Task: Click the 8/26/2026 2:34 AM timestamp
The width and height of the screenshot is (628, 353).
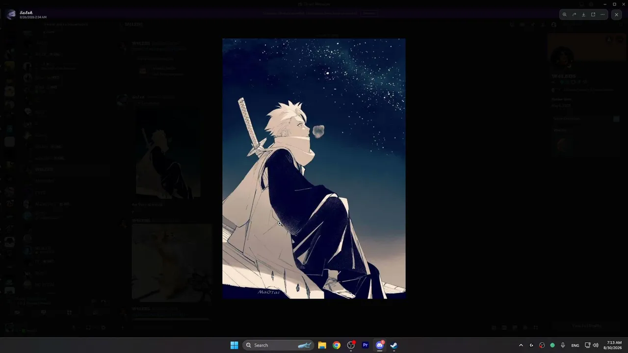Action: (33, 17)
